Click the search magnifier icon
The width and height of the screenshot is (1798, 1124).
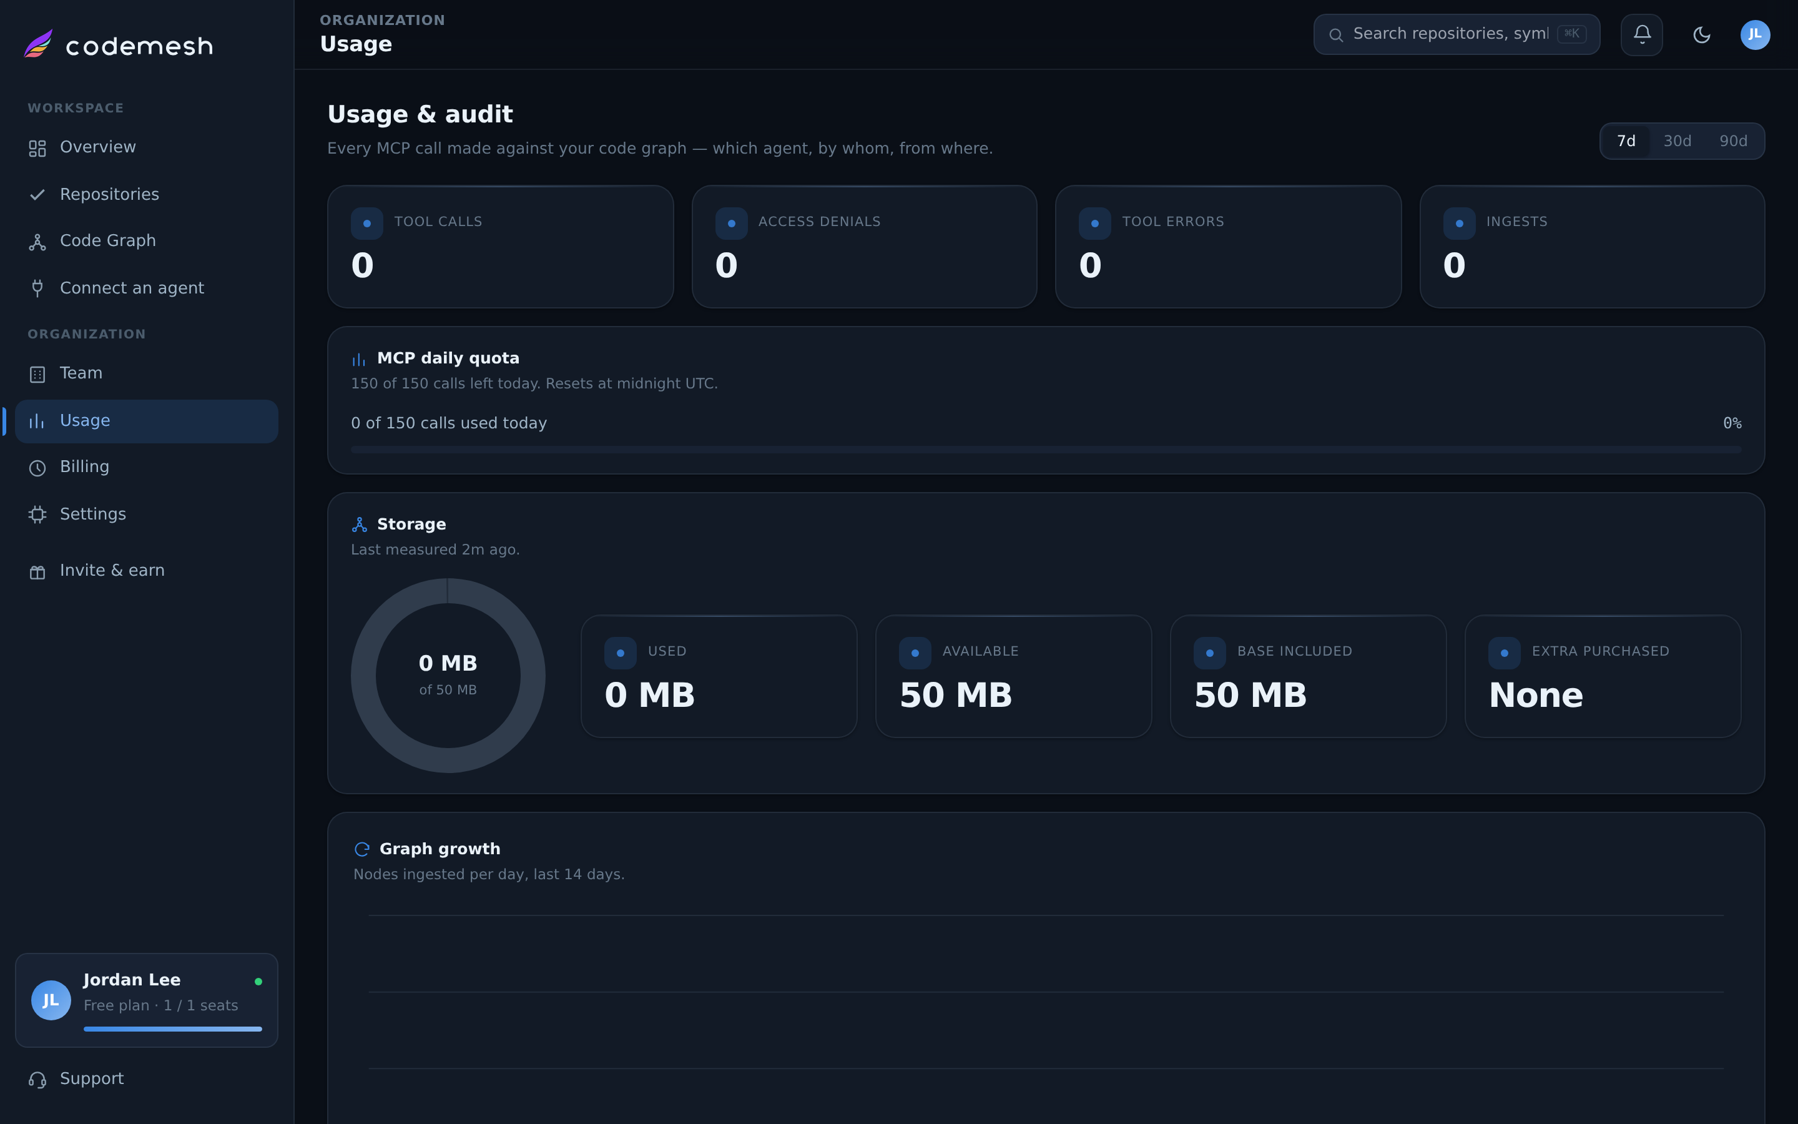[x=1336, y=35]
